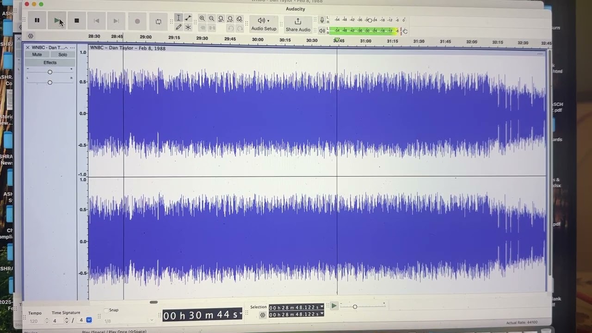Select the Multi-tool asterisk icon
This screenshot has width=592, height=333.
coord(188,27)
